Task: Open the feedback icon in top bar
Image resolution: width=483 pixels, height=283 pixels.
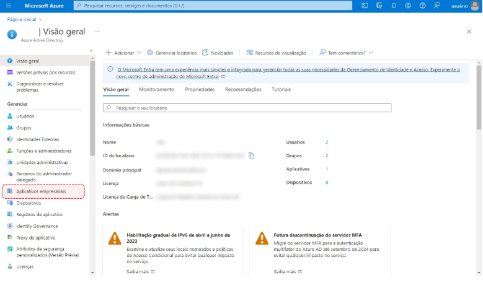Action: tap(437, 6)
